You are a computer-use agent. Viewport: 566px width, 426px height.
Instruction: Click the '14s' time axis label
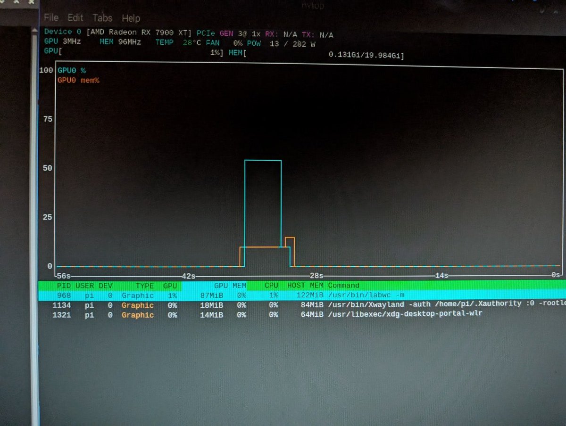[x=442, y=275]
